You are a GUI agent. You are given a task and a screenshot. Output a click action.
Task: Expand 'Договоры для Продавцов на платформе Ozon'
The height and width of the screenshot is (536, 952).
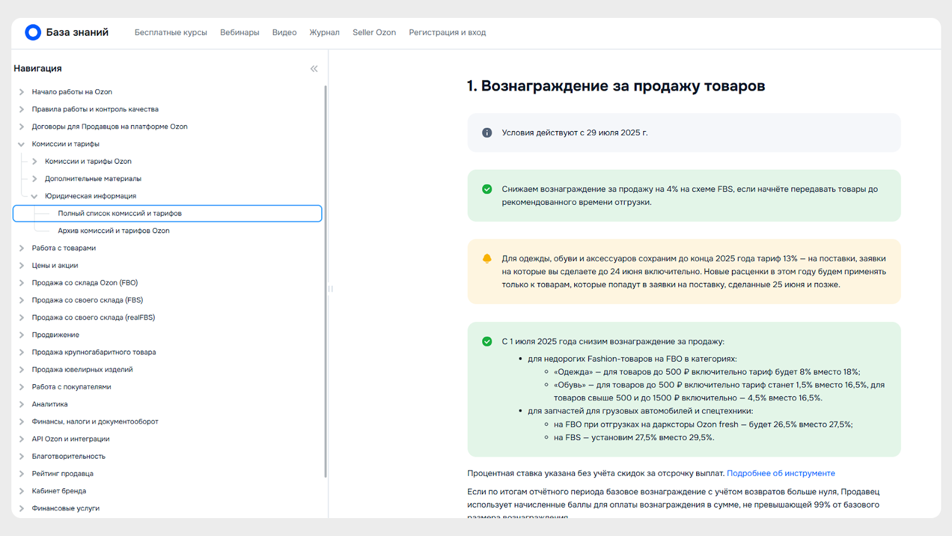pyautogui.click(x=21, y=126)
